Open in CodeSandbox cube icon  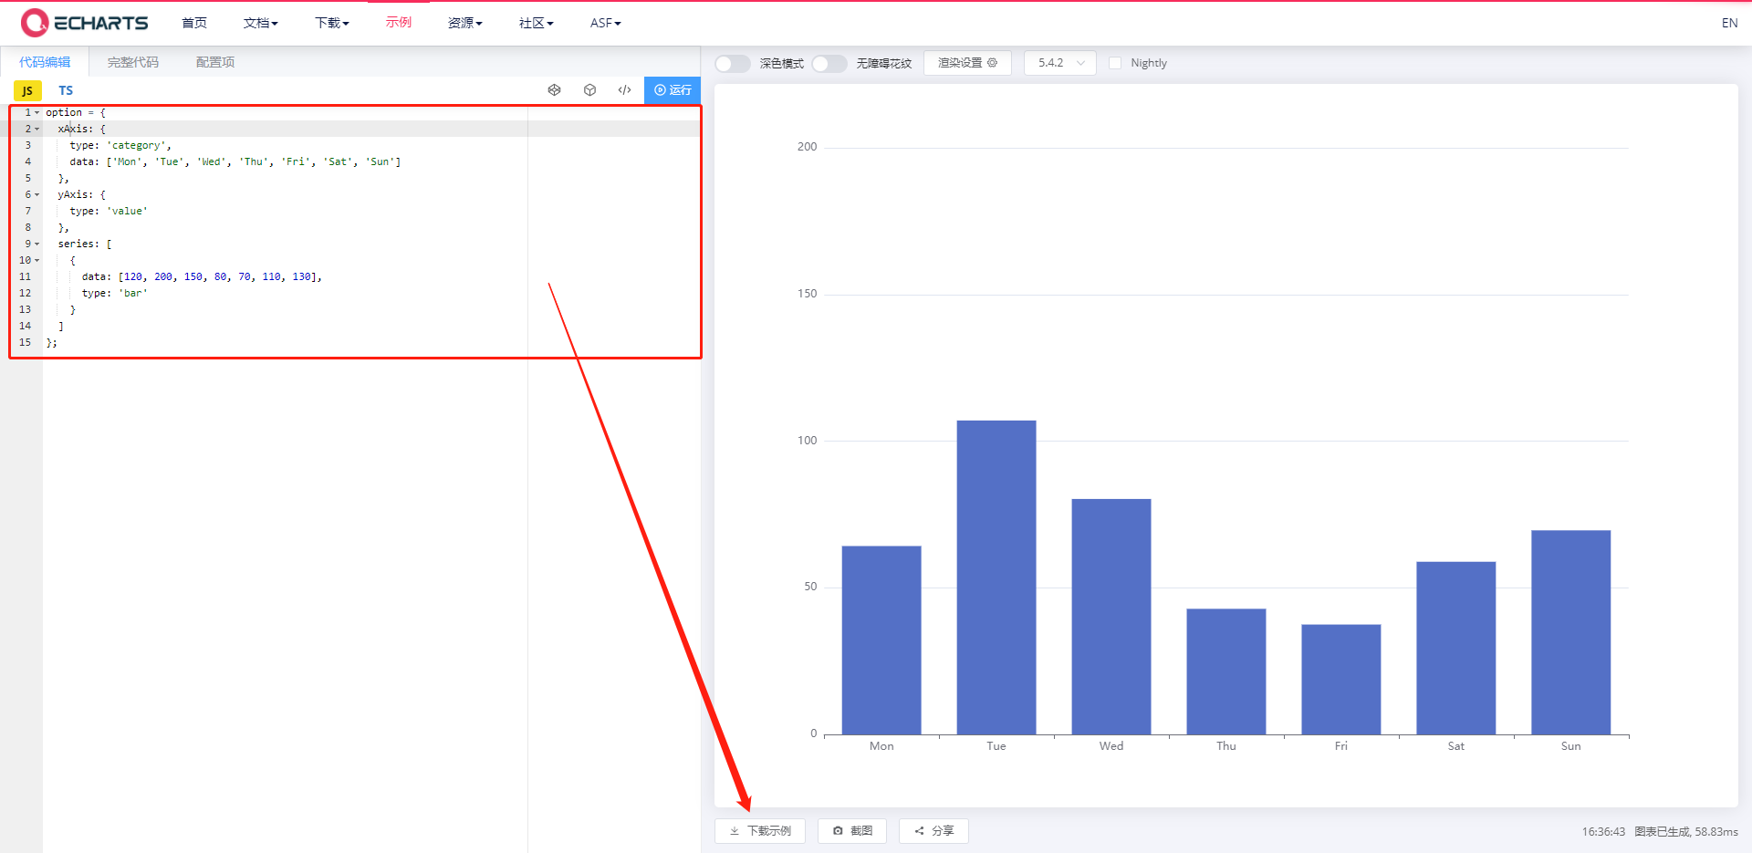[x=589, y=90]
